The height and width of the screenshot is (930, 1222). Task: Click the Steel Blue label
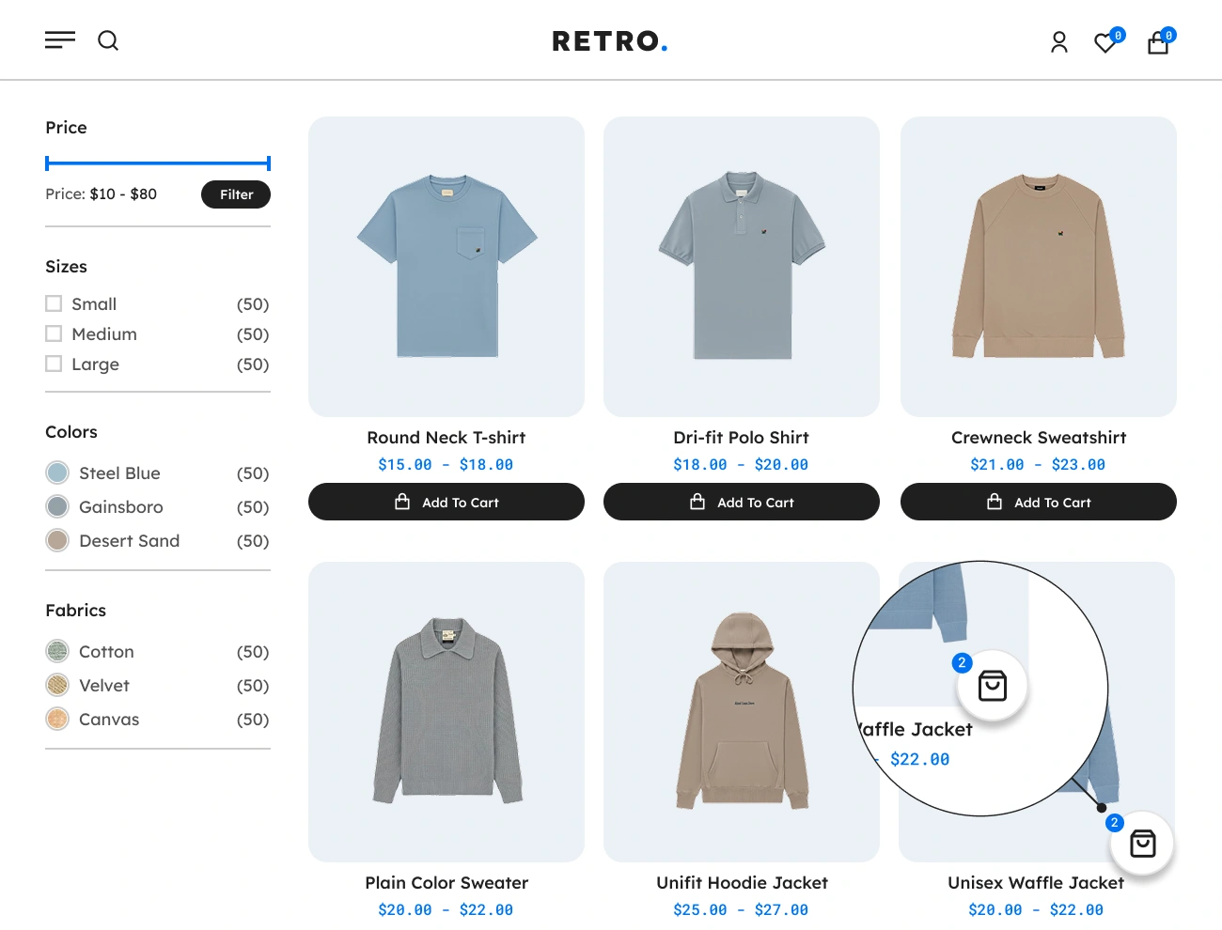119,473
